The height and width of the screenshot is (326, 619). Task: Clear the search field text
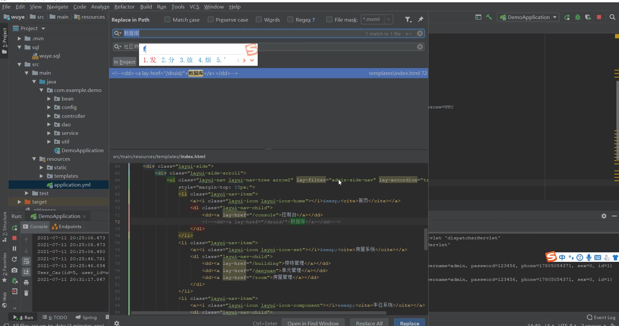click(x=420, y=33)
